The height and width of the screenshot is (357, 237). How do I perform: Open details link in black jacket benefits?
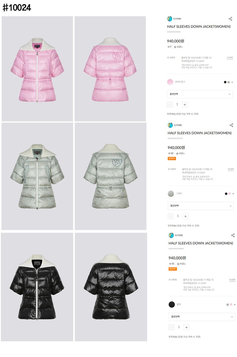232,280
